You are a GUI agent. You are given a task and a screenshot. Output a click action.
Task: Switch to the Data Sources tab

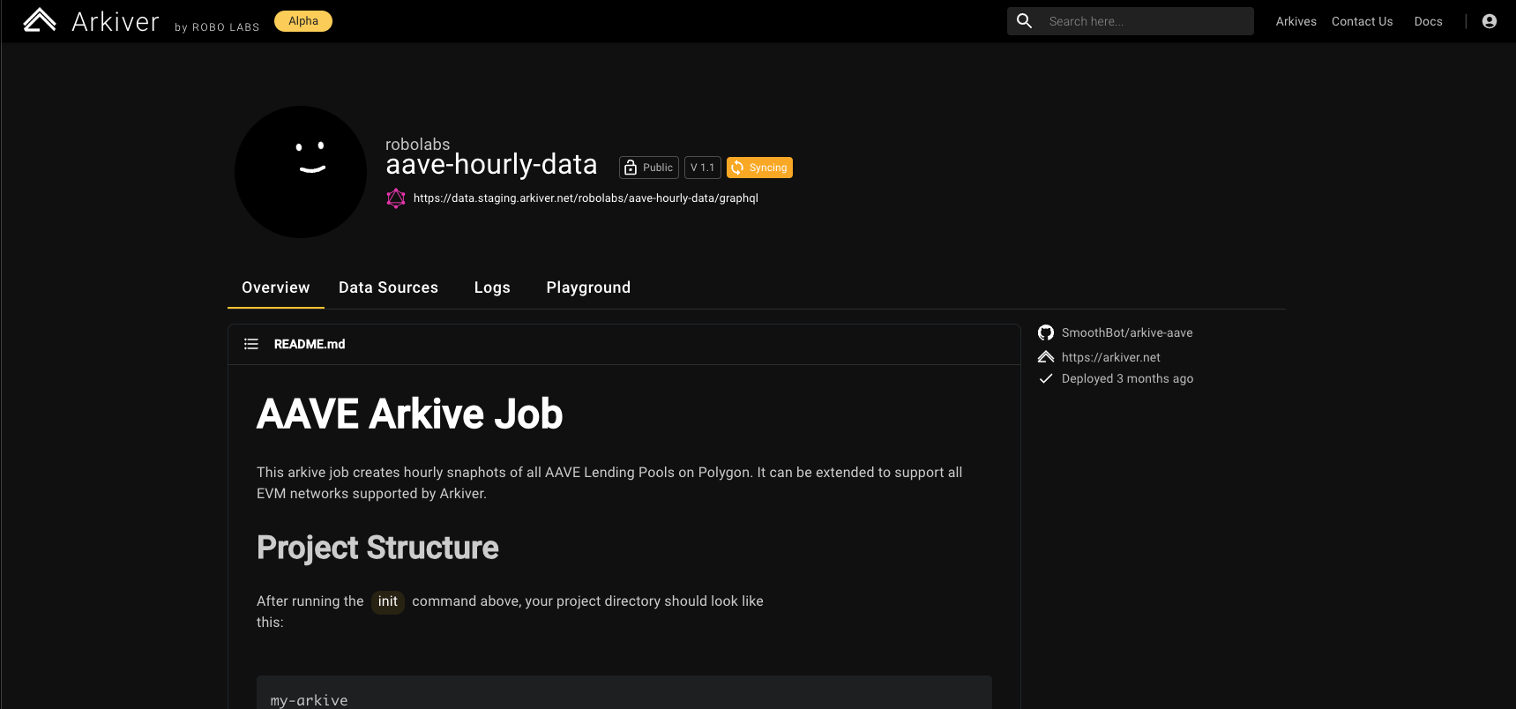pyautogui.click(x=388, y=287)
